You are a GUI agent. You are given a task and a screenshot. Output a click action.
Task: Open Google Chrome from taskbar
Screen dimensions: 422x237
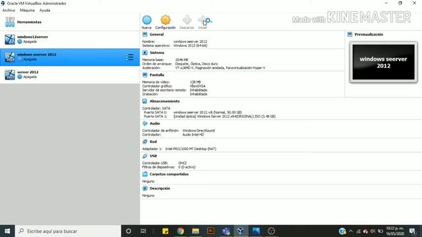[180, 231]
